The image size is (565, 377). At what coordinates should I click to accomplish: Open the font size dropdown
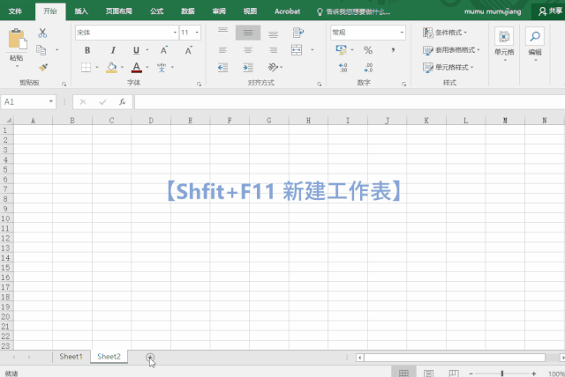tap(197, 33)
